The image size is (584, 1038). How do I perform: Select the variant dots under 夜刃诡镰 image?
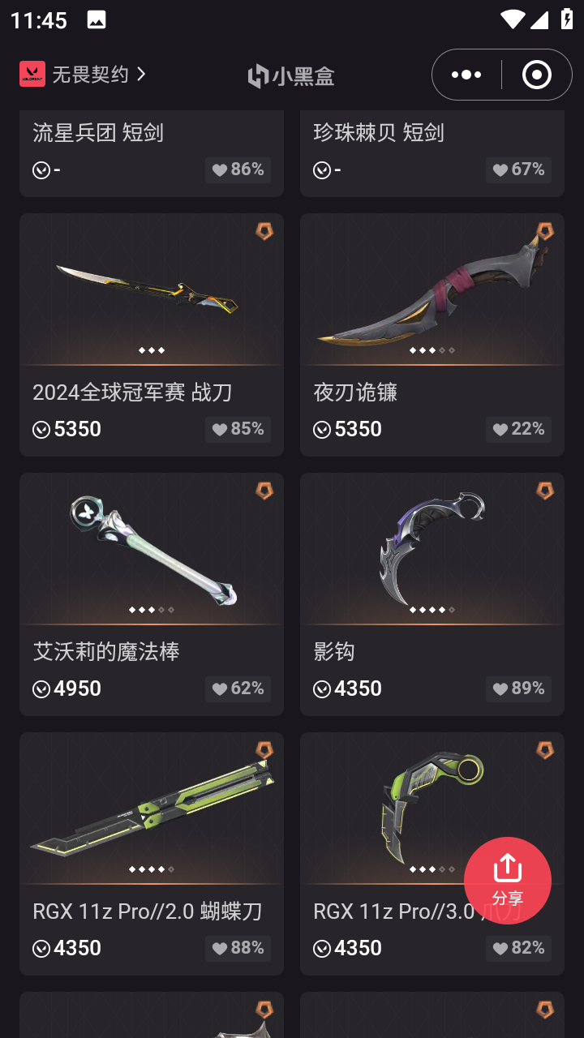(432, 350)
